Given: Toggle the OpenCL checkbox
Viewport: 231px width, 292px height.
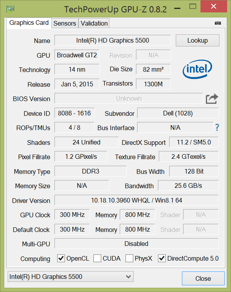Looking at the screenshot, I should click(61, 258).
